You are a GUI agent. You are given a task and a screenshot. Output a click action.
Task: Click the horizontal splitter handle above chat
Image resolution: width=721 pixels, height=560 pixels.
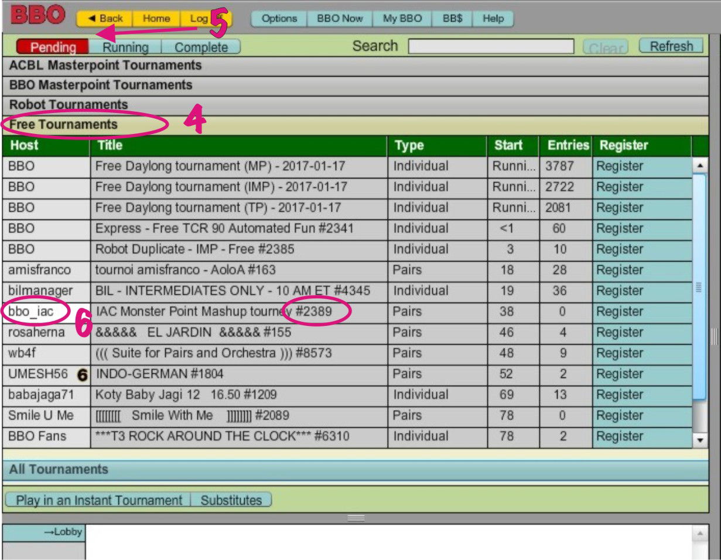[356, 518]
